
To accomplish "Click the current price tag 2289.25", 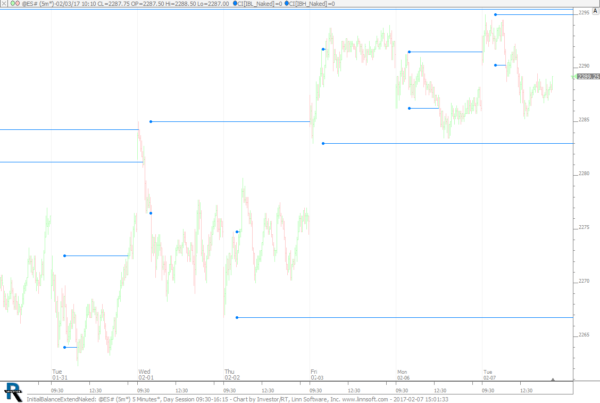I will pos(588,77).
